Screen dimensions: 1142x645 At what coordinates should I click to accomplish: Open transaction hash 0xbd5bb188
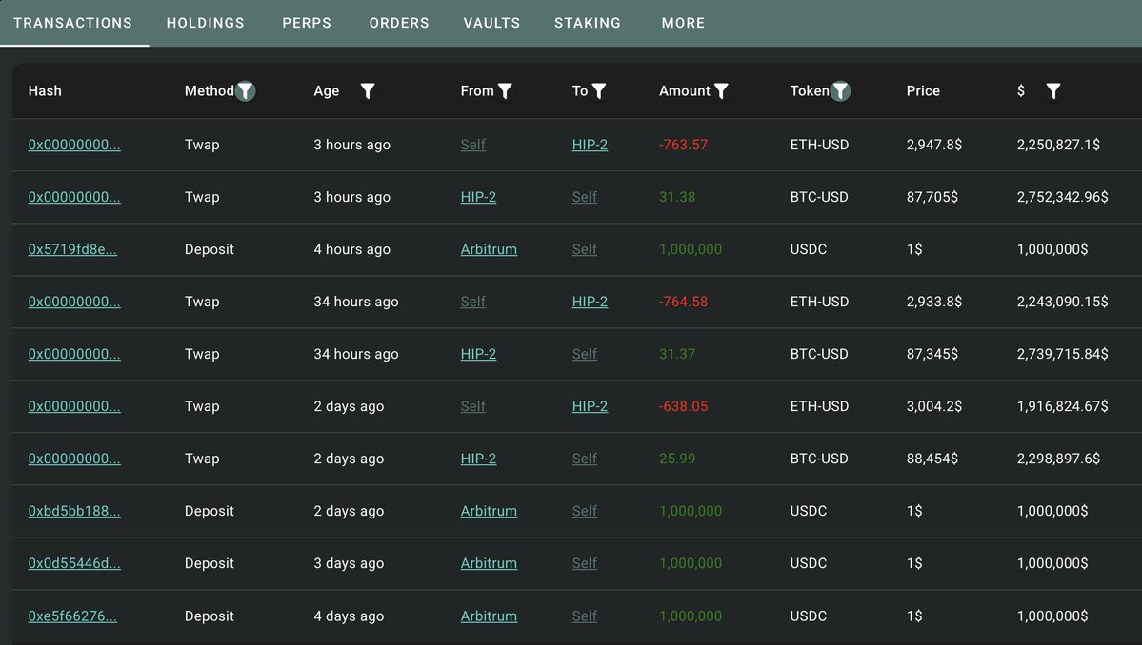coord(74,511)
